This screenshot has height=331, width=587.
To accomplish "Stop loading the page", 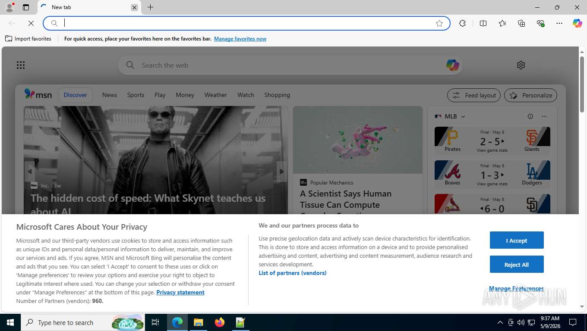I will pos(31,23).
